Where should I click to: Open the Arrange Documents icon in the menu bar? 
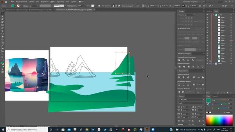coord(80,2)
